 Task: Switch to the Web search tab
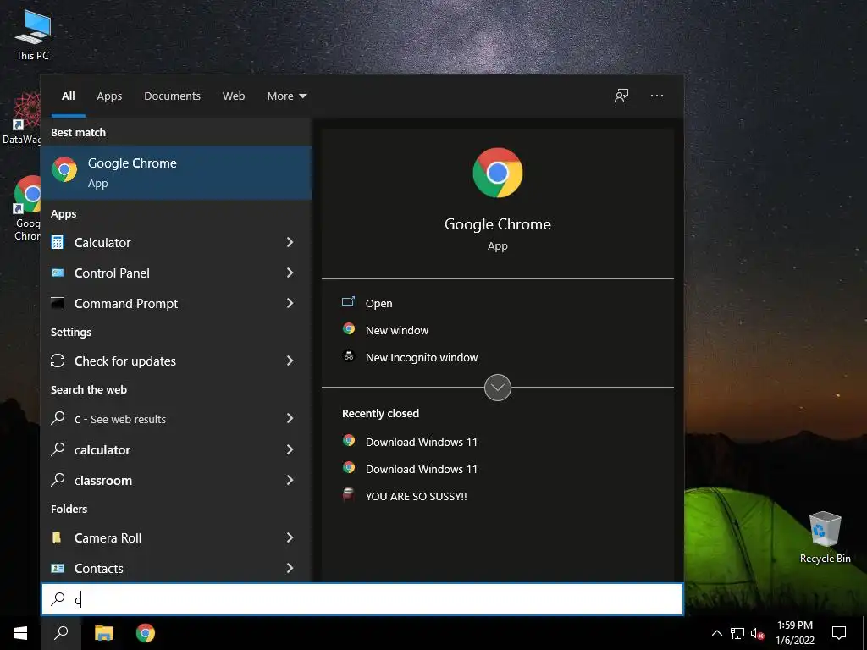point(234,96)
